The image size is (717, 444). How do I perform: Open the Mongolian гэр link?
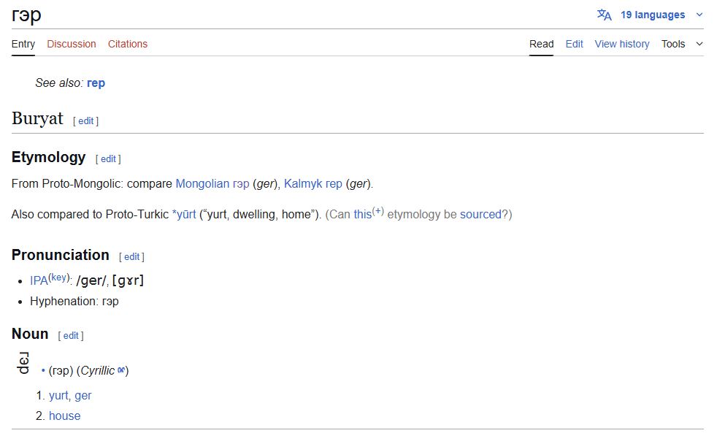coord(212,184)
